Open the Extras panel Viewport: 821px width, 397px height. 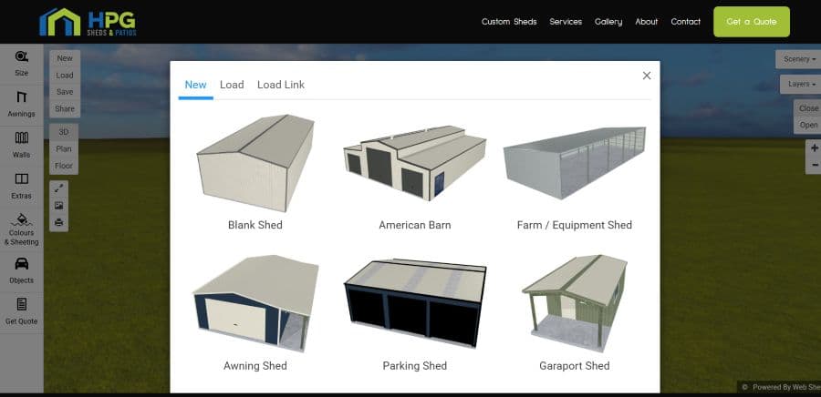point(22,187)
